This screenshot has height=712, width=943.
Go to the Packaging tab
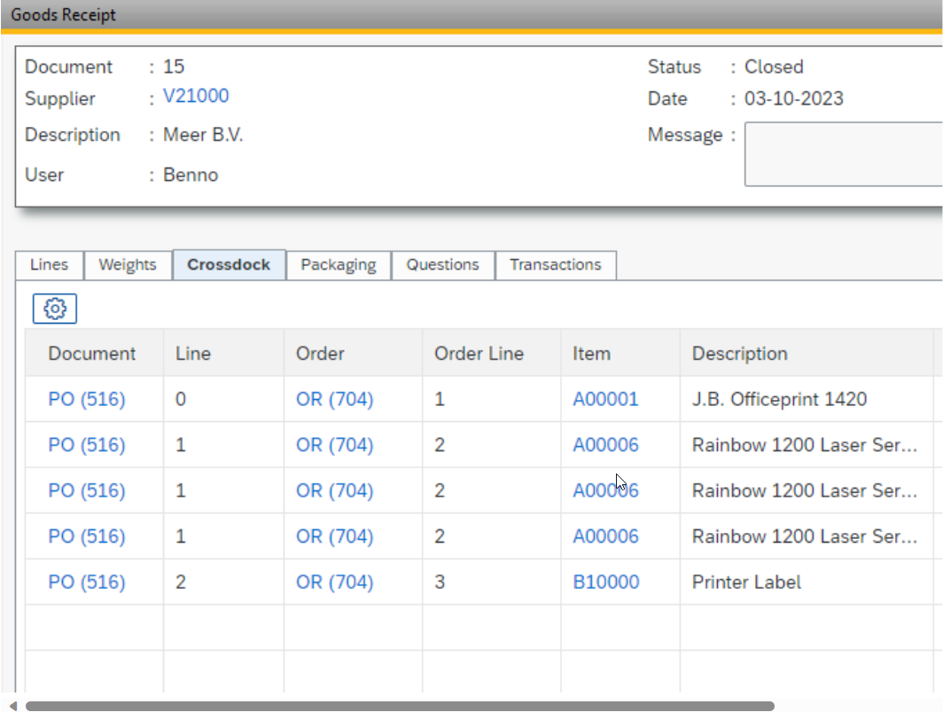click(338, 265)
